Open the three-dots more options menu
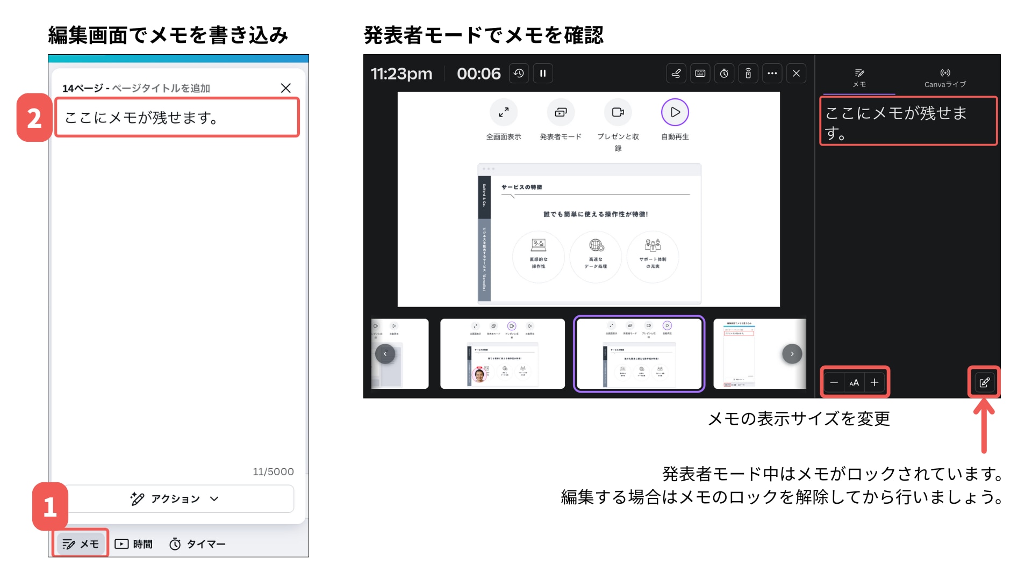The height and width of the screenshot is (580, 1032). (772, 74)
